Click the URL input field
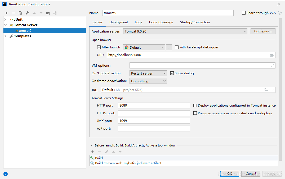This screenshot has height=179, width=285. tap(191, 55)
